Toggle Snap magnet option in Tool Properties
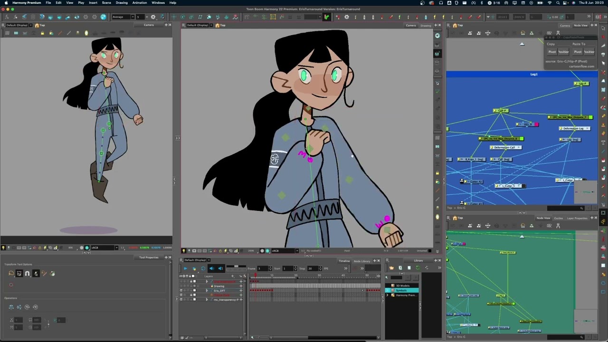The width and height of the screenshot is (608, 342). pyautogui.click(x=28, y=274)
